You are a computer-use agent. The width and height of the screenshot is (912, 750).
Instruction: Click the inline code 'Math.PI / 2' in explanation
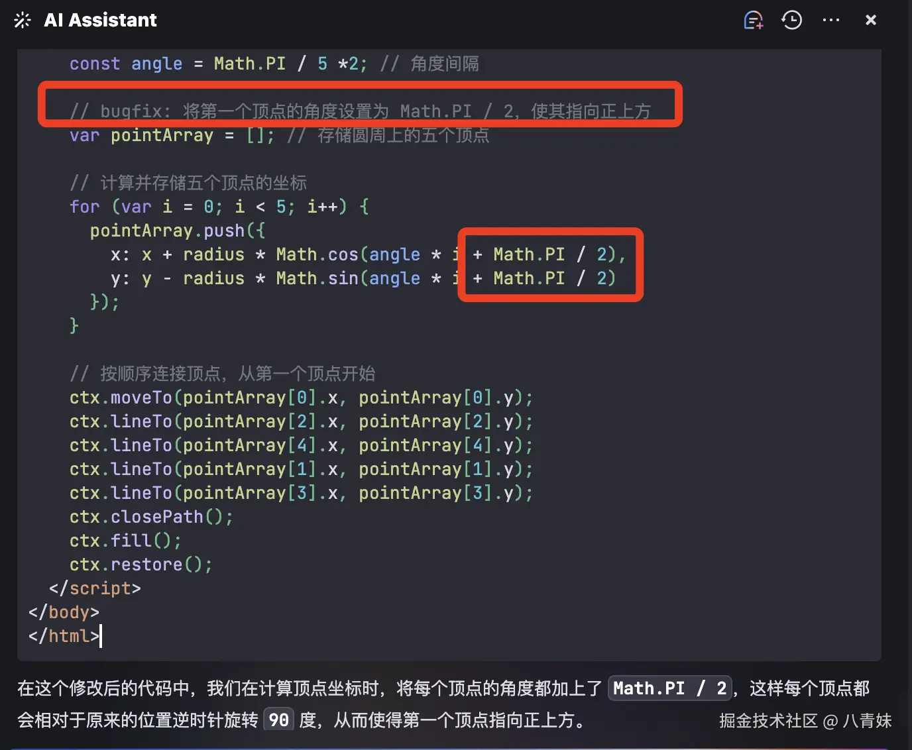click(x=670, y=688)
